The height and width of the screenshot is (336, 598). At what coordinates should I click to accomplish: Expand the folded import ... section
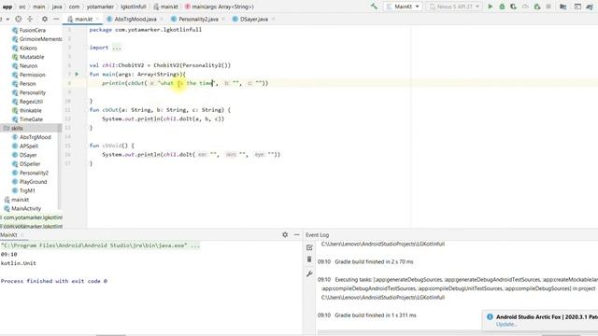point(117,48)
